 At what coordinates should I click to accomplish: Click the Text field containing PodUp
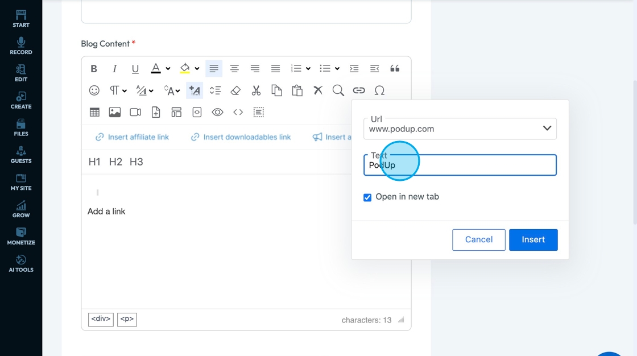[x=460, y=165]
